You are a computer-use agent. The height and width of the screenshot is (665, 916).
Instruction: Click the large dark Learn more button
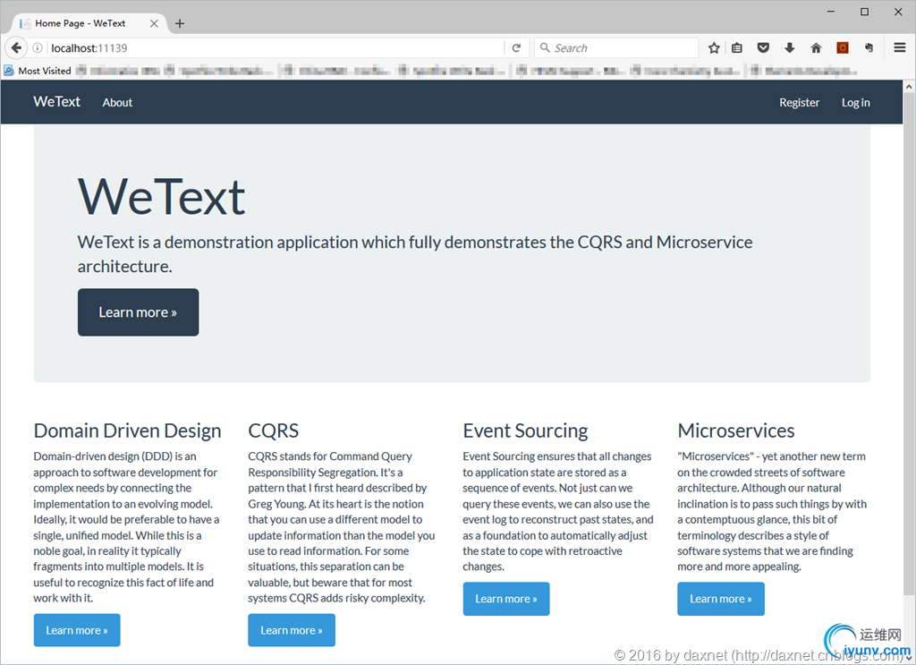pyautogui.click(x=138, y=312)
